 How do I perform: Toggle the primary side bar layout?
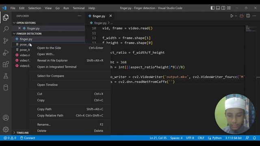tap(212, 8)
